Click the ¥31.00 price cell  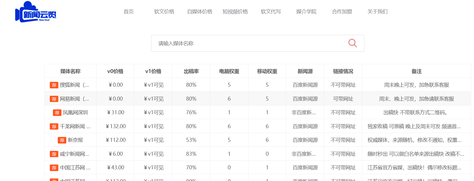[116, 113]
